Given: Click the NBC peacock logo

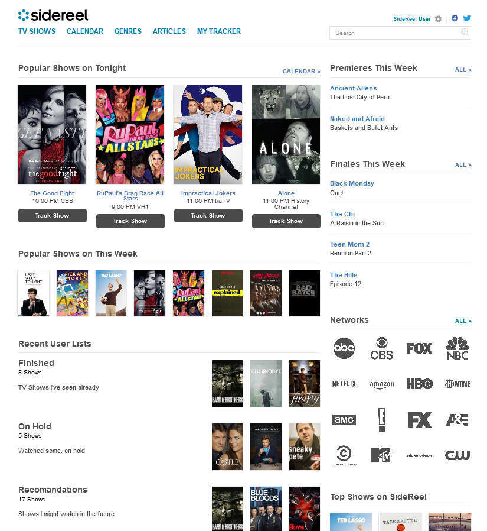Looking at the screenshot, I should (457, 348).
